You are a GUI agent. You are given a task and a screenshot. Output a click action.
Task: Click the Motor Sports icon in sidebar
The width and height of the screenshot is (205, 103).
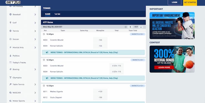coord(11,101)
